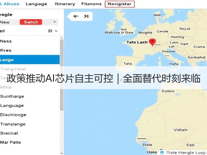The height and width of the screenshot is (155, 207).
Task: Open the New selector dropdown
Action: [x=29, y=22]
